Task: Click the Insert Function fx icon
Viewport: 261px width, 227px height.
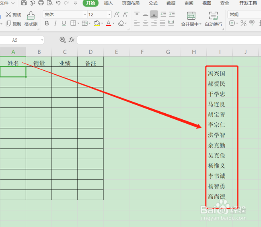Action: pos(72,40)
